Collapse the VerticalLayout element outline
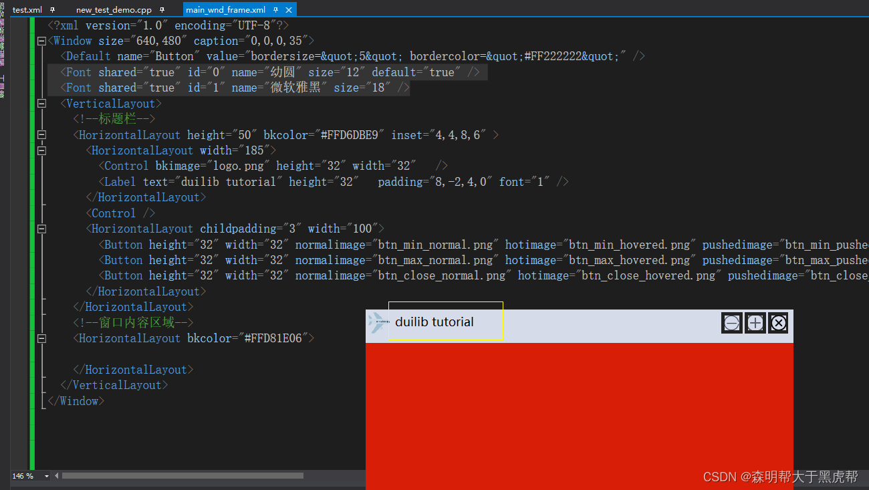This screenshot has height=490, width=869. point(42,104)
